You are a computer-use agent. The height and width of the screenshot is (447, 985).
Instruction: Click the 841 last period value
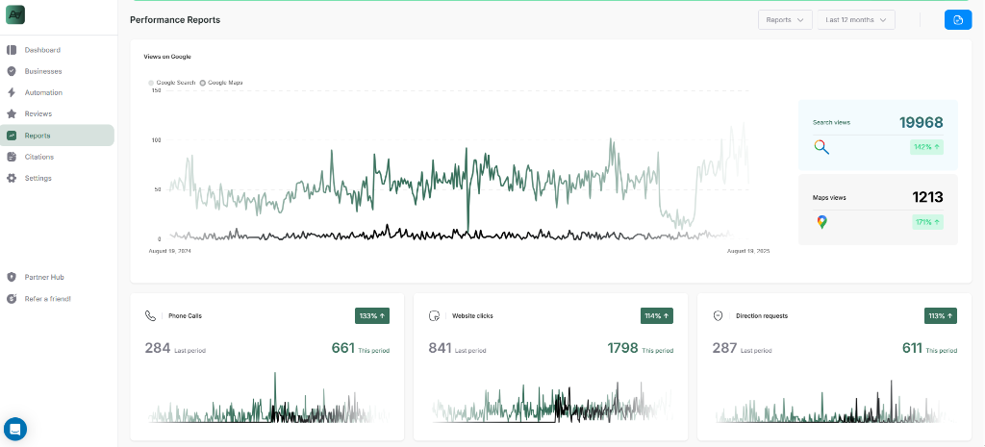click(x=440, y=348)
